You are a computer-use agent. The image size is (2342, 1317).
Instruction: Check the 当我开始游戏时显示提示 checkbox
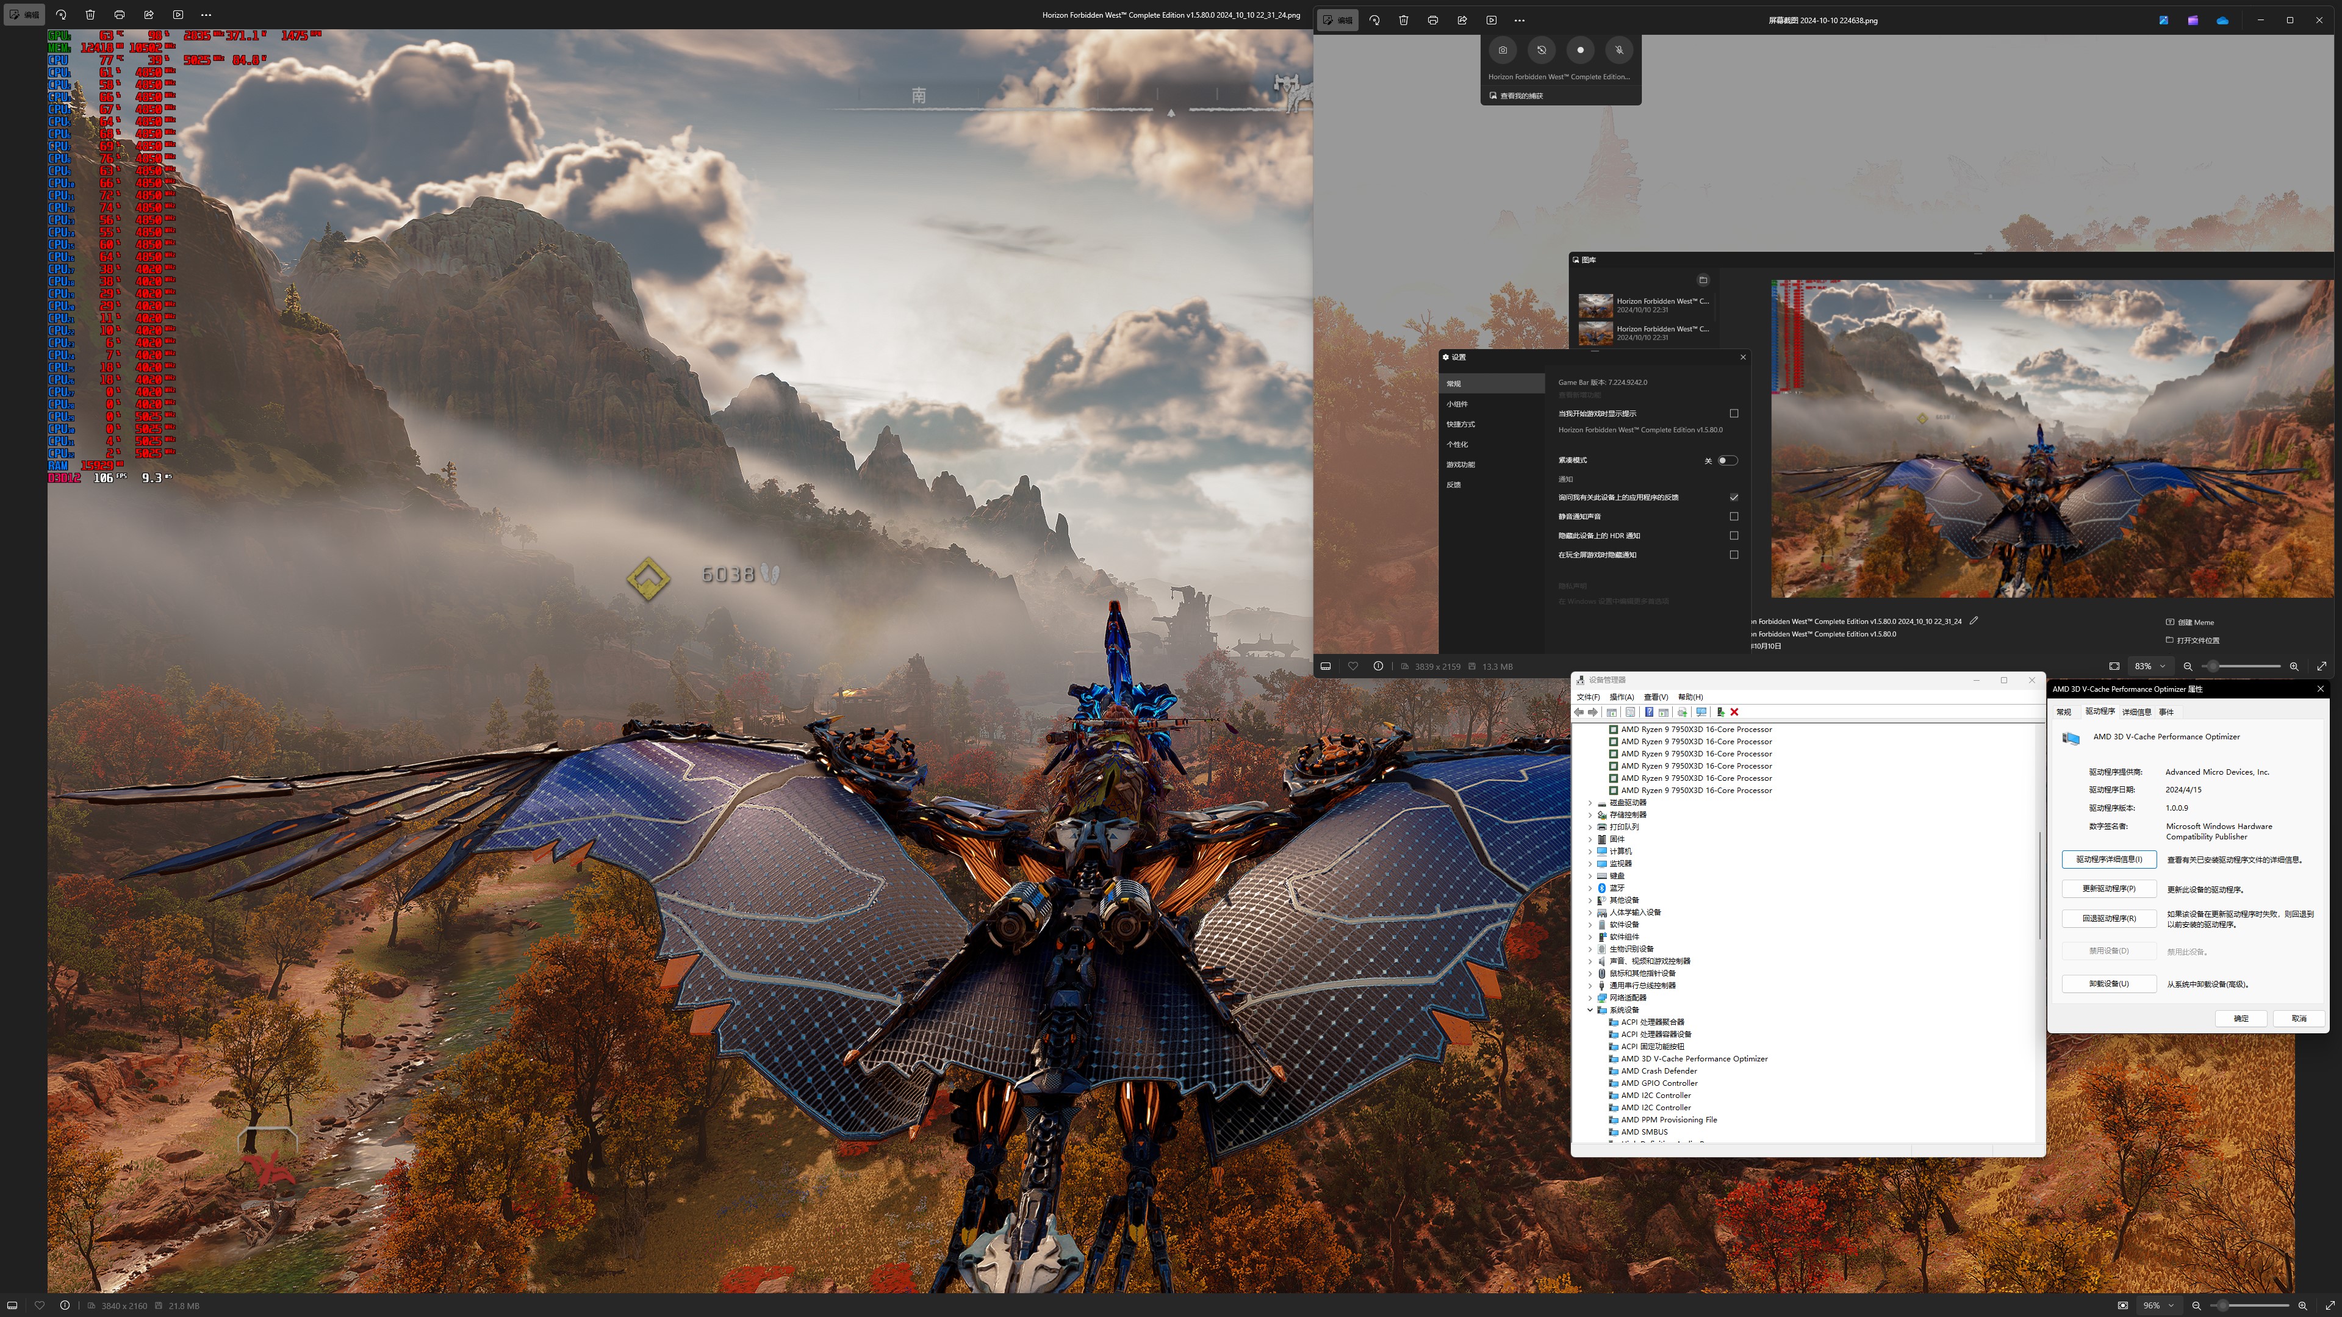click(1734, 414)
